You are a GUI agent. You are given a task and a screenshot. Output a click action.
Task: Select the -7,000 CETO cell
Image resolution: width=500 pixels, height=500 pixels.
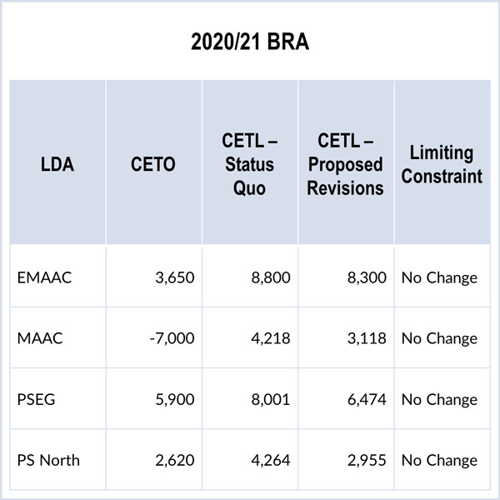point(170,338)
